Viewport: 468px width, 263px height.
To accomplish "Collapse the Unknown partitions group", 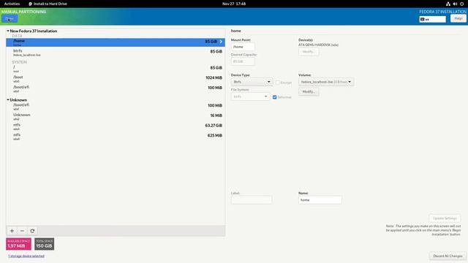I will pyautogui.click(x=8, y=100).
